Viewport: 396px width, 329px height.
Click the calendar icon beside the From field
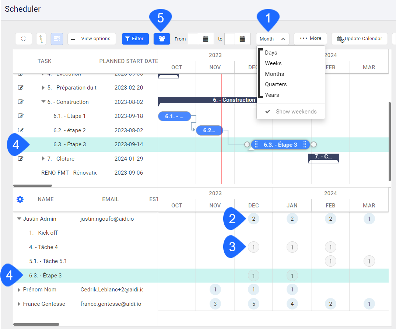[206, 39]
